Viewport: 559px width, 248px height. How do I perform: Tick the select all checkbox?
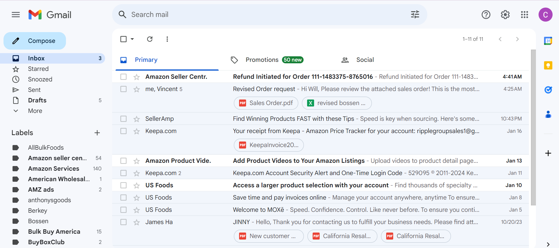pyautogui.click(x=123, y=39)
